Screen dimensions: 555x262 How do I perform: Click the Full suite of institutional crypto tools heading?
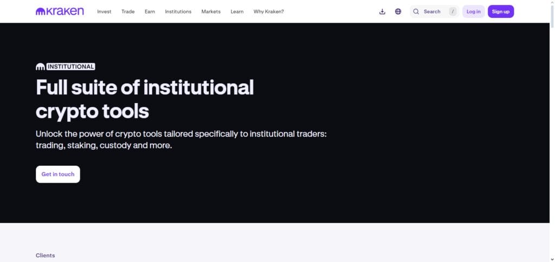pyautogui.click(x=145, y=99)
